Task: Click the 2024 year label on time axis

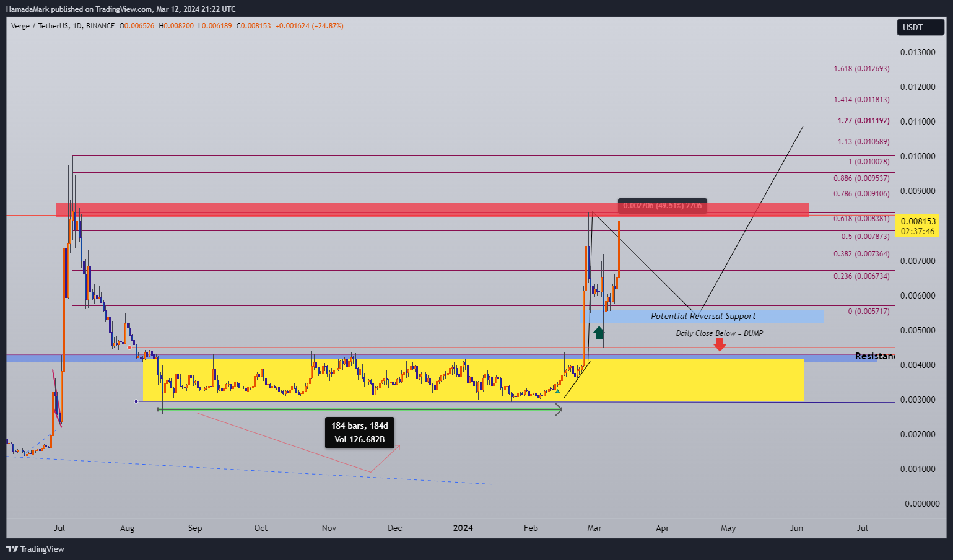Action: 463,528
